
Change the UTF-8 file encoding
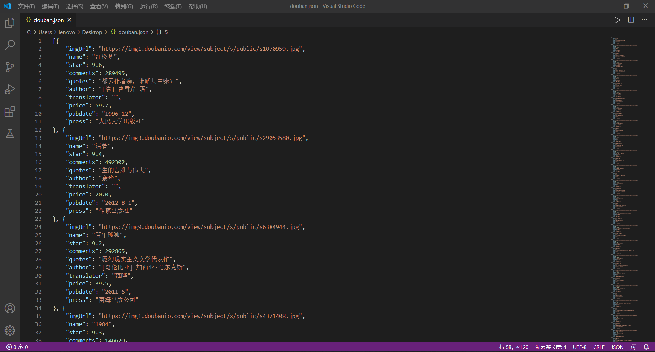point(580,347)
